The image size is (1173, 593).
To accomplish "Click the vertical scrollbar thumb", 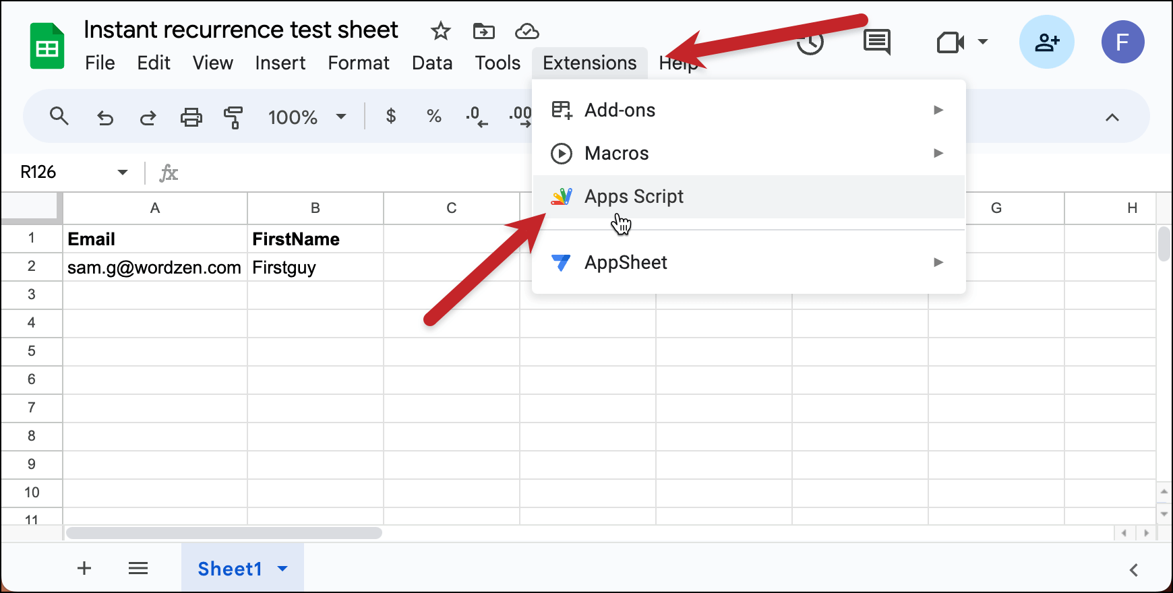I will [1164, 244].
